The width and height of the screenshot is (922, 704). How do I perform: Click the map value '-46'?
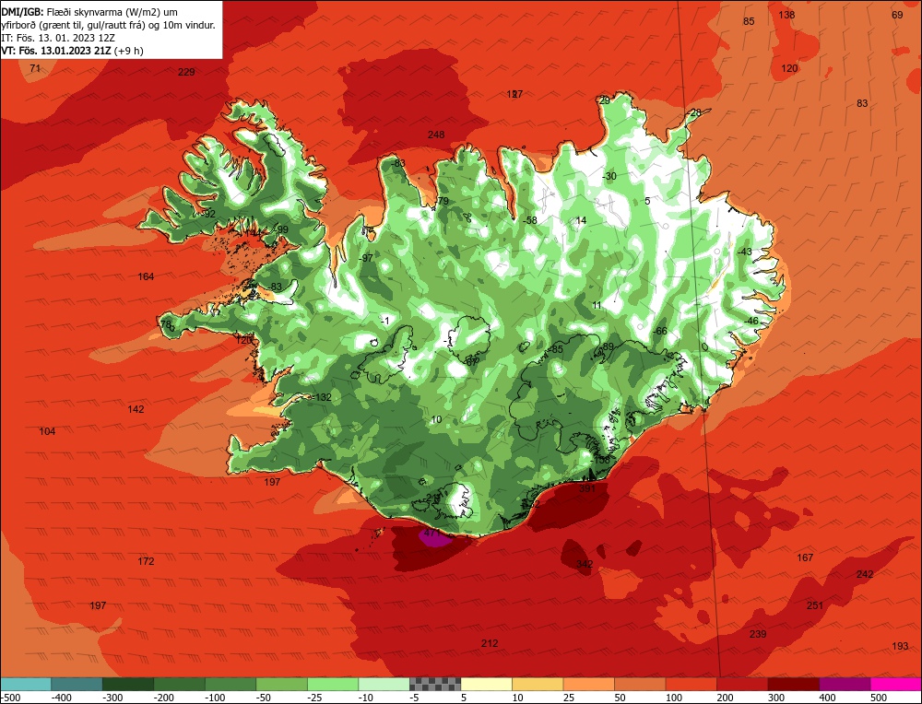751,321
